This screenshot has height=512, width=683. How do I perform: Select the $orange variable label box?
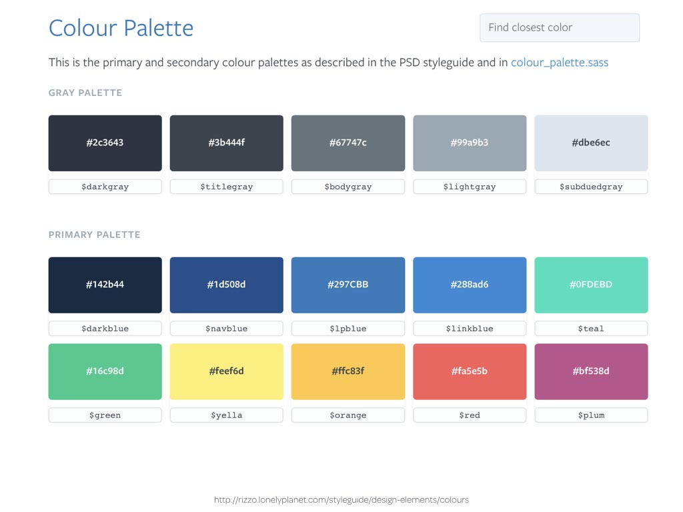348,415
